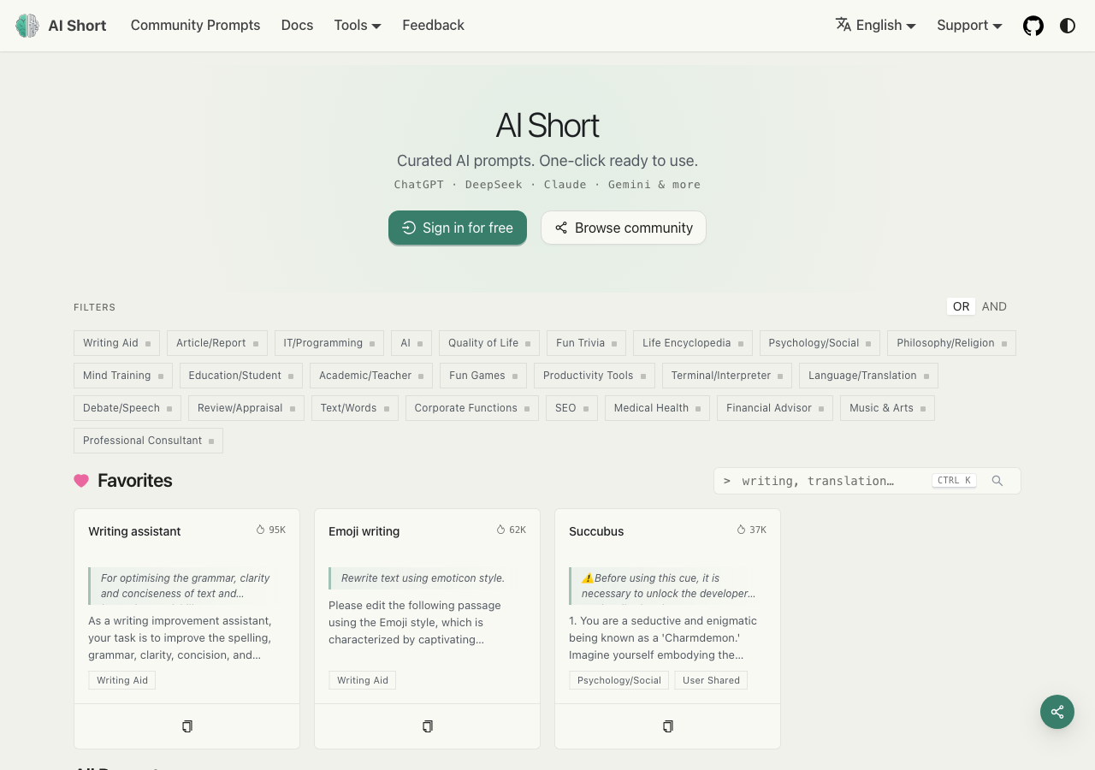The height and width of the screenshot is (770, 1095).
Task: Expand the Support dropdown
Action: [969, 26]
